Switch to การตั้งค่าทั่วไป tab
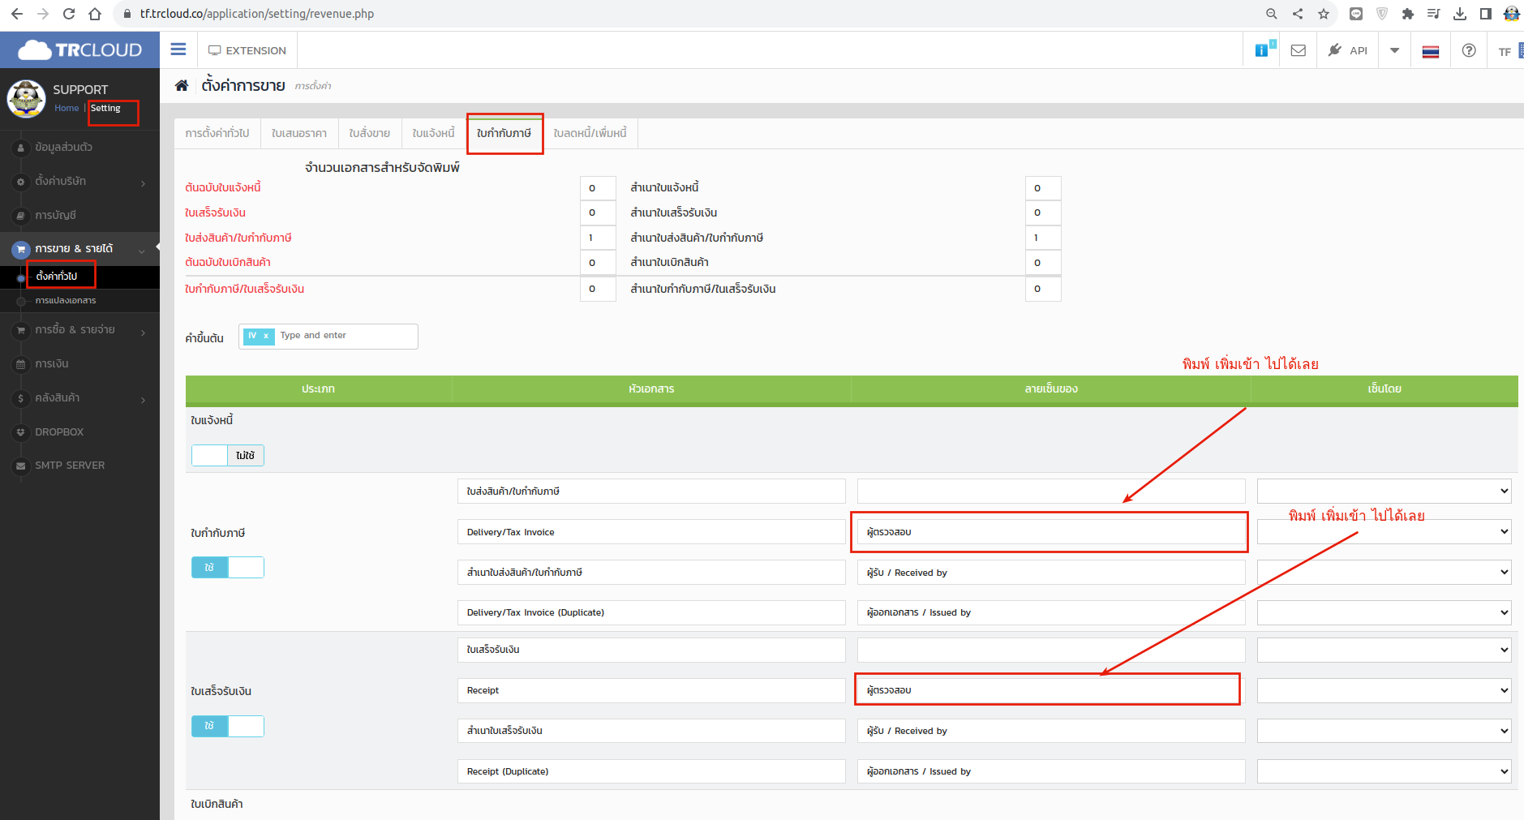The width and height of the screenshot is (1524, 820). (217, 133)
